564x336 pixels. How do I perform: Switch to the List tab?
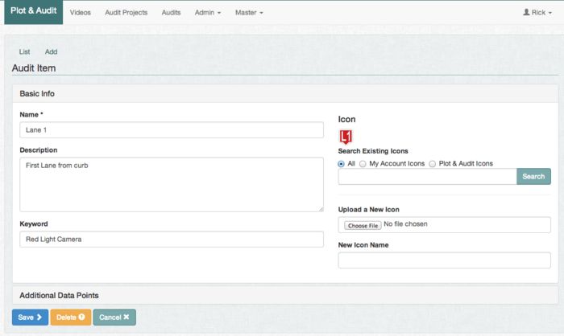tap(24, 51)
